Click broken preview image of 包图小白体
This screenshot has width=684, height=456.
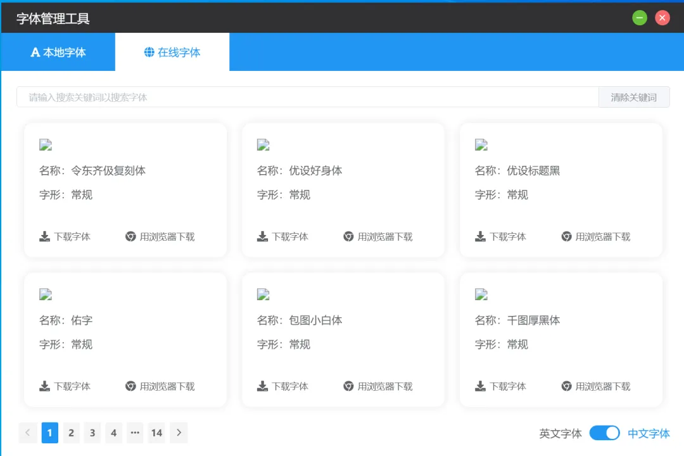click(263, 294)
